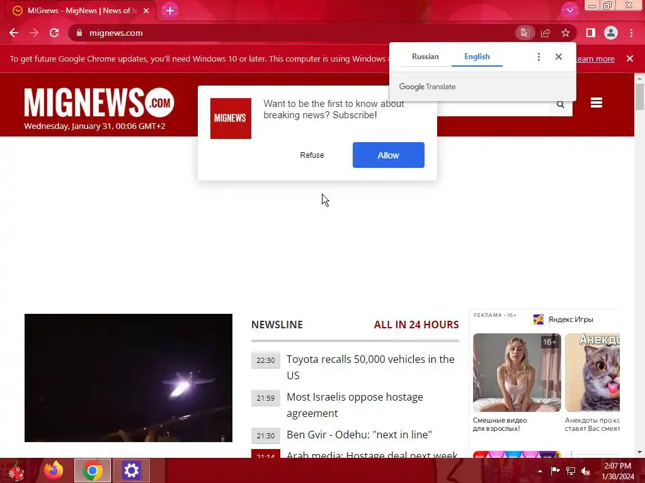Open the Learn more link
645x483 pixels.
[x=595, y=58]
